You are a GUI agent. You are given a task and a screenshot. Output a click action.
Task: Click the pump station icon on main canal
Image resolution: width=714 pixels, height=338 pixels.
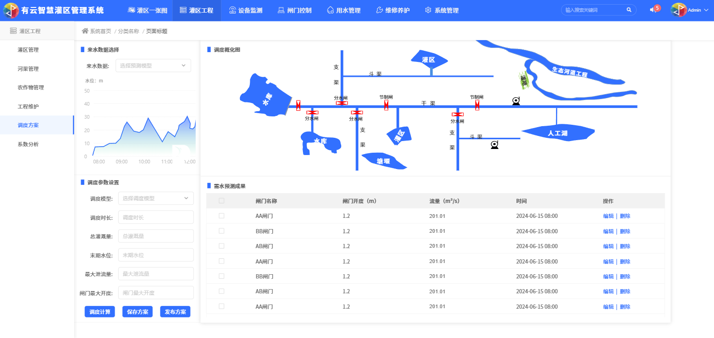pos(516,101)
